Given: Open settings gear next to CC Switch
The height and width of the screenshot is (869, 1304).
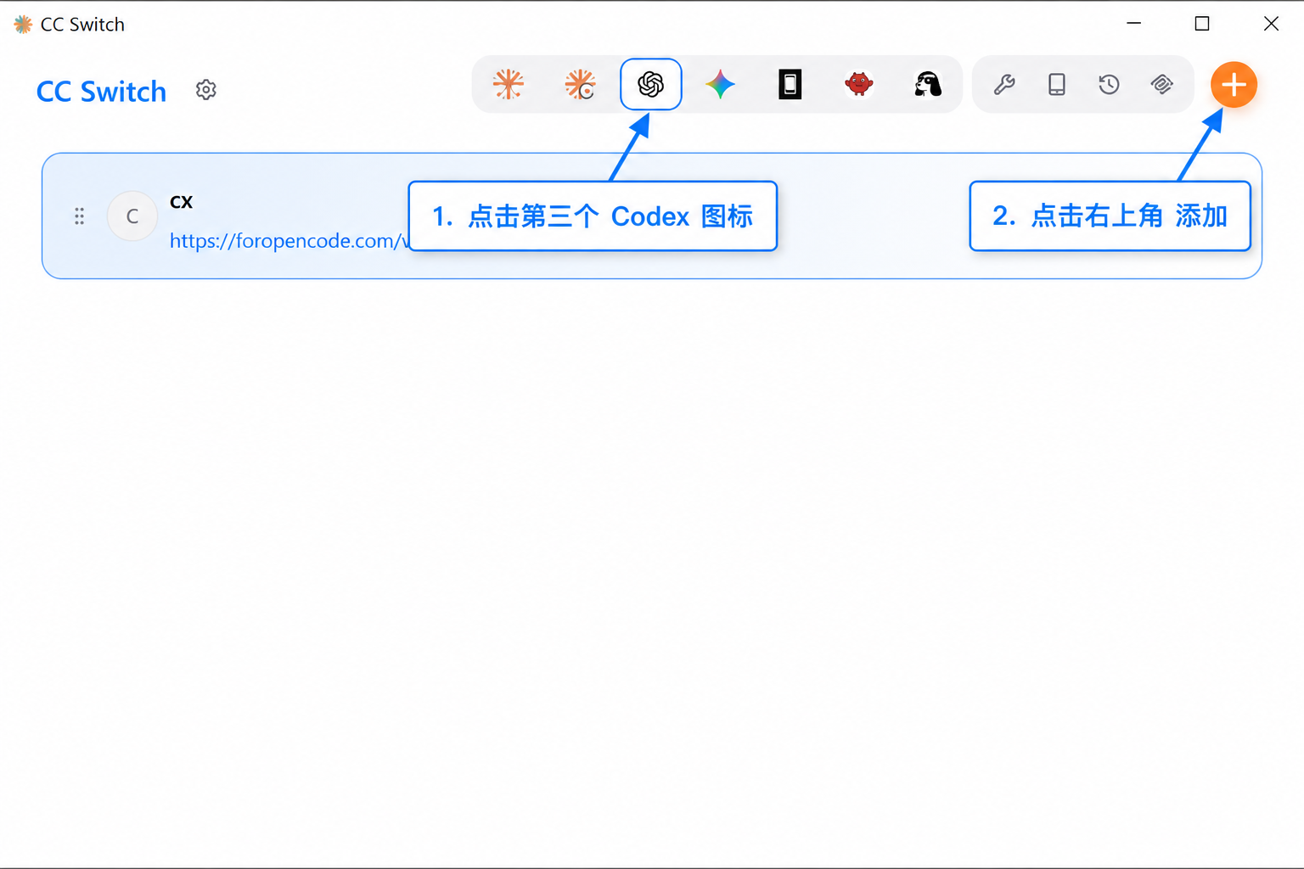Looking at the screenshot, I should 206,90.
